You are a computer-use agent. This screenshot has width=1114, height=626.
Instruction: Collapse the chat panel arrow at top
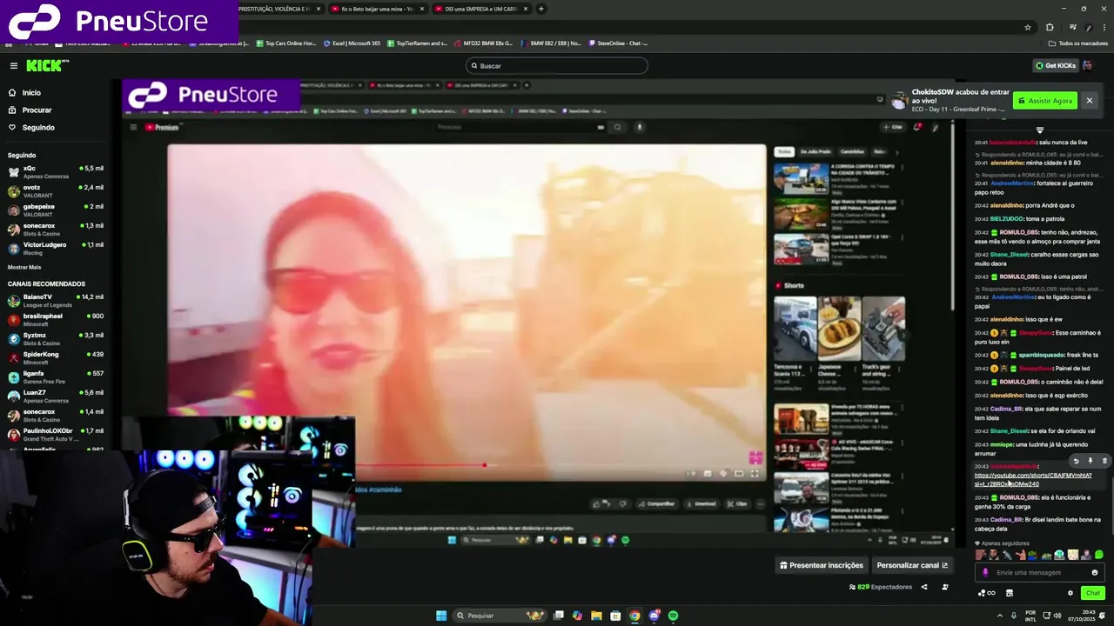[1039, 130]
